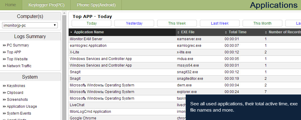Sort by EXE File column
Viewport: 301px width, 120px height.
200,32
